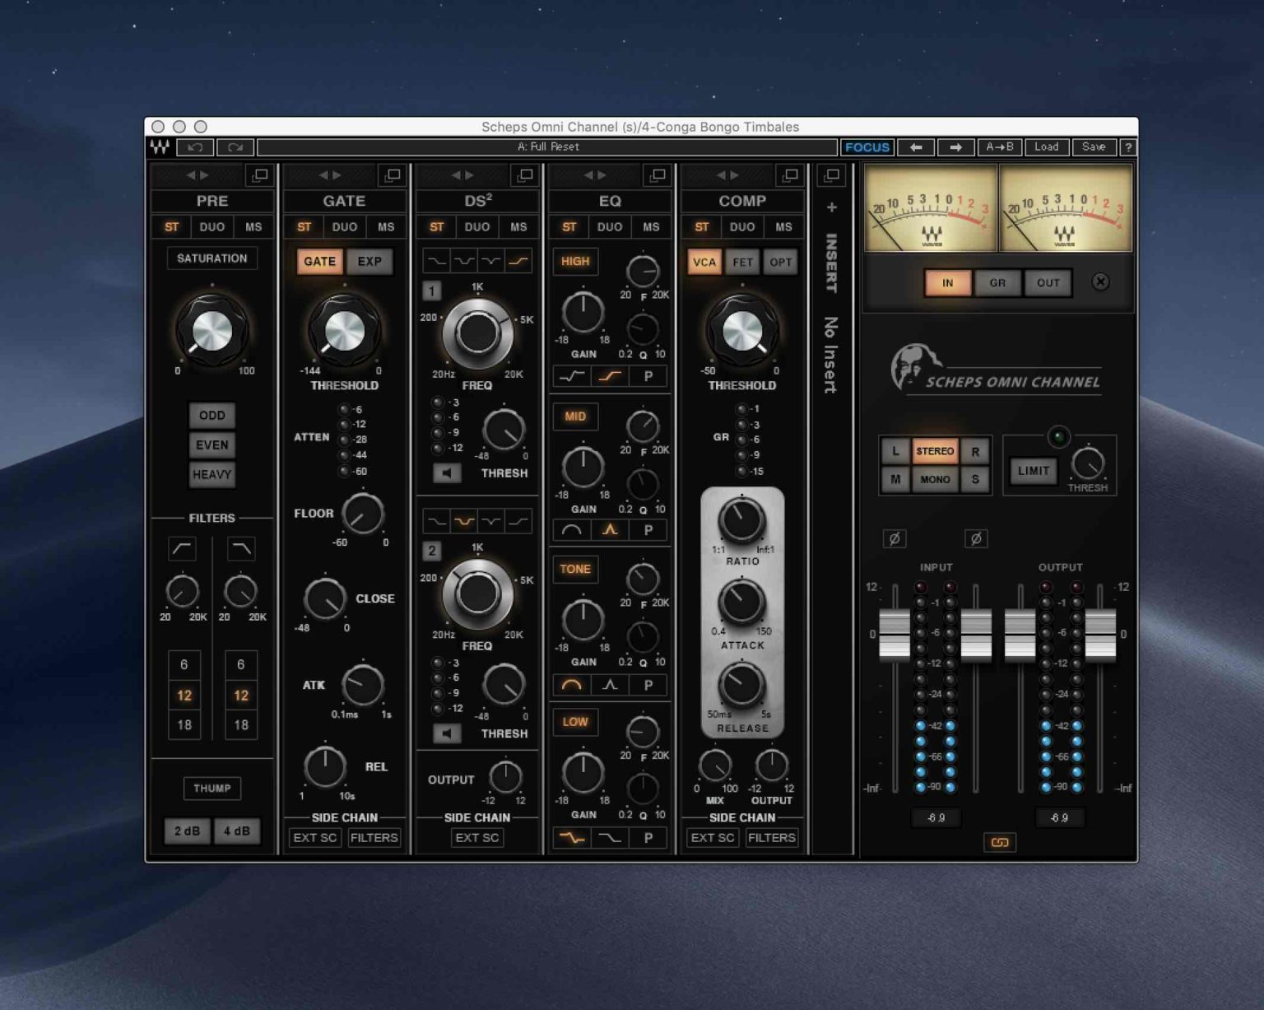Open the preset name menu bar
The image size is (1264, 1010).
click(x=547, y=147)
